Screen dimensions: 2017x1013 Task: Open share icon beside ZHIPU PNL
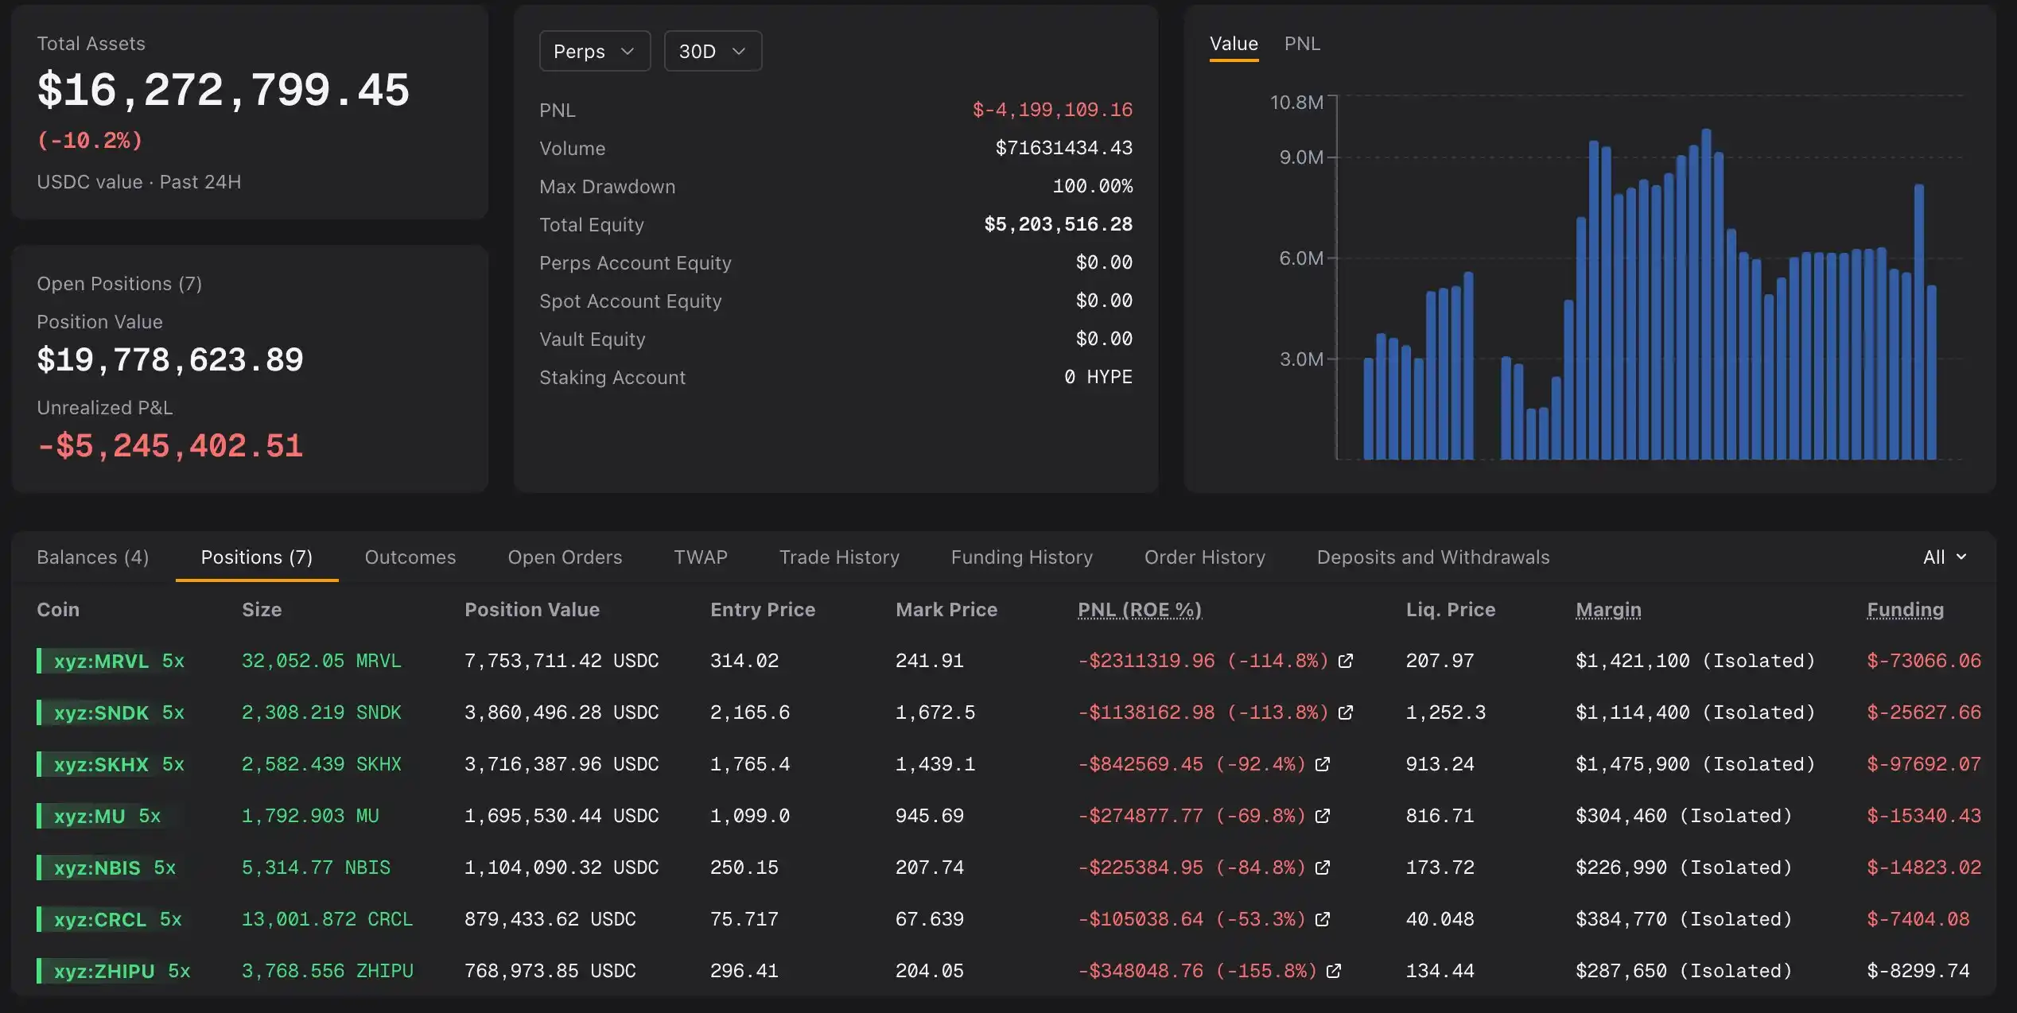pos(1335,971)
